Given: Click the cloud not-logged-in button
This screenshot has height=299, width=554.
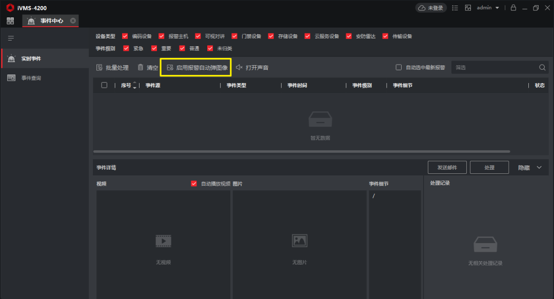Looking at the screenshot, I should pyautogui.click(x=431, y=8).
